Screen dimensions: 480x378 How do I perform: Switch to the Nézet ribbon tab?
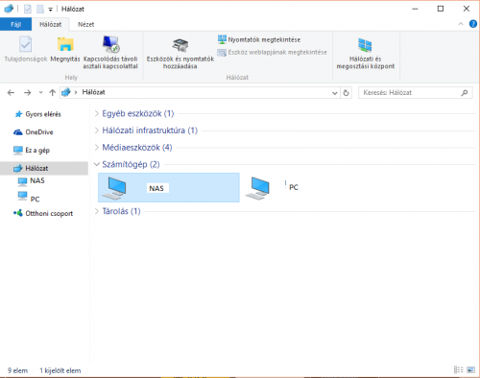point(86,24)
